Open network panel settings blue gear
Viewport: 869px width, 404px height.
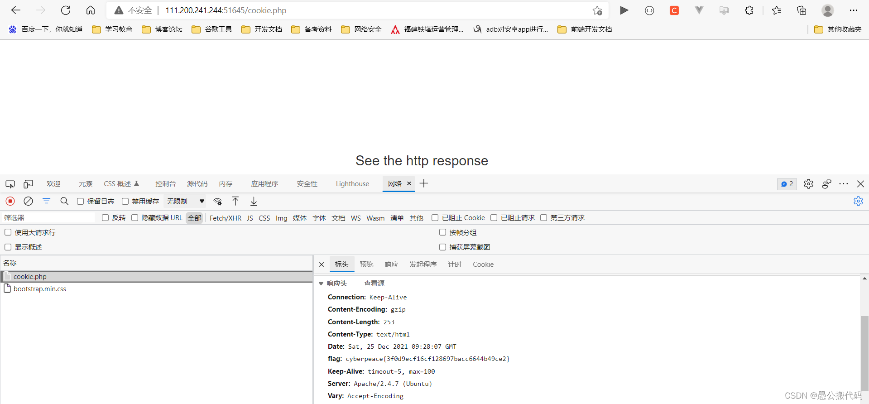point(858,201)
